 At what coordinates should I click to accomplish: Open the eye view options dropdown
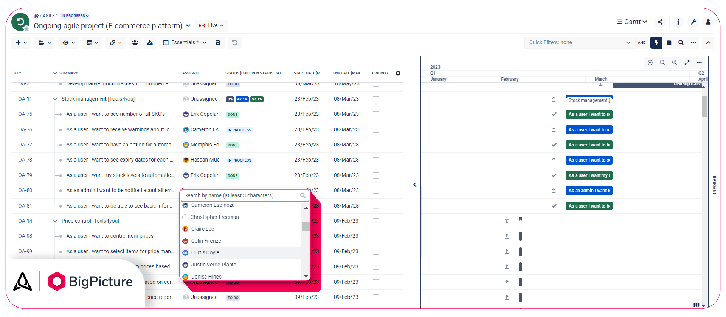pyautogui.click(x=68, y=43)
